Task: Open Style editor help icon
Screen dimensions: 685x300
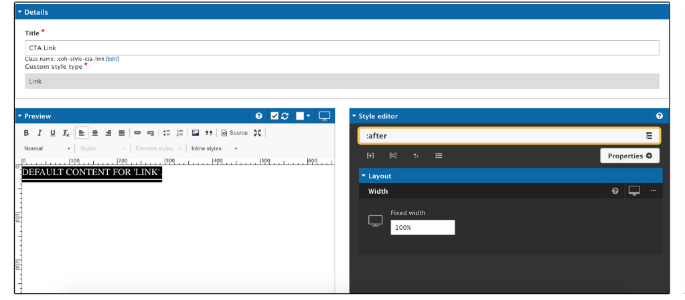Action: pos(660,116)
